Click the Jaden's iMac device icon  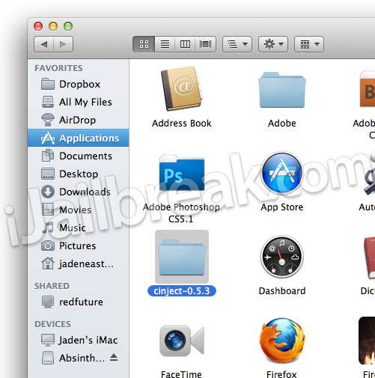(48, 340)
